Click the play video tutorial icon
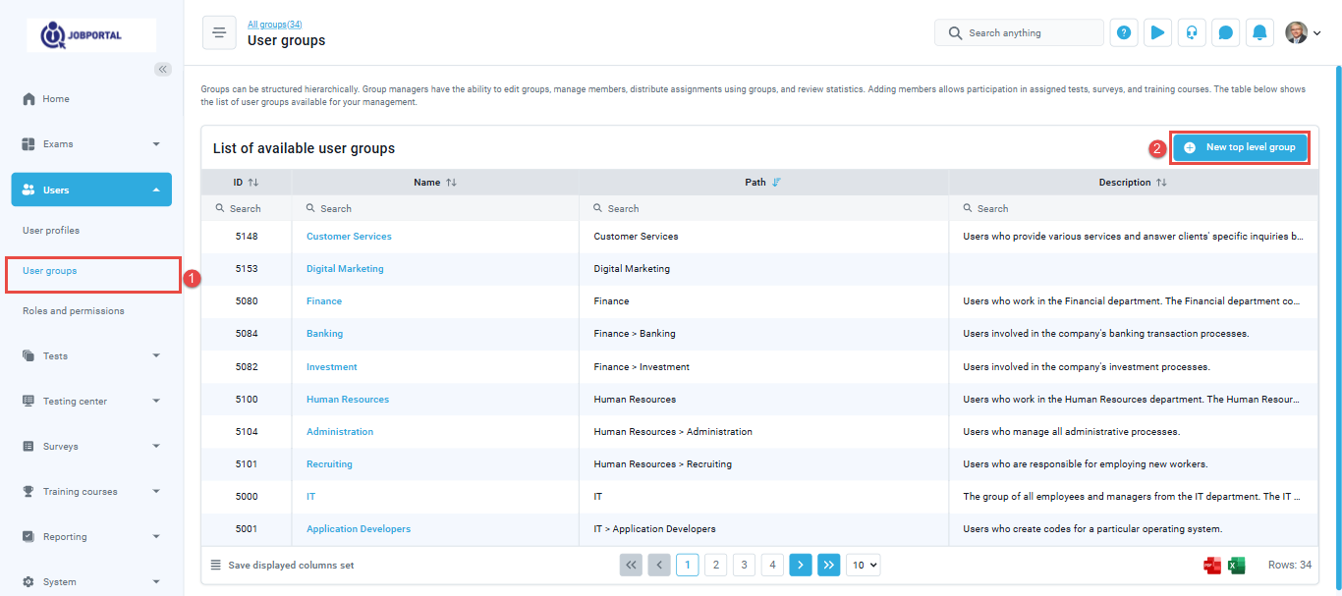 click(1157, 32)
